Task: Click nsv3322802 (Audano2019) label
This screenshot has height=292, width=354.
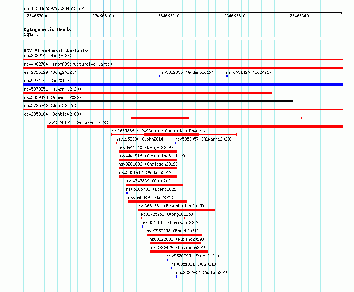Action: click(203, 273)
